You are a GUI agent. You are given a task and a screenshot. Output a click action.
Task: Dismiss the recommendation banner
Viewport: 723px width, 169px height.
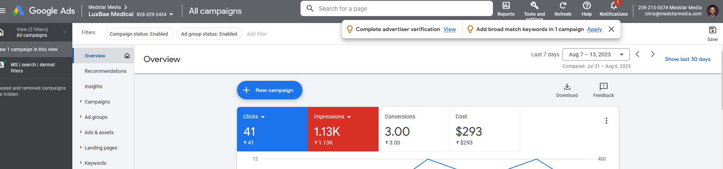click(611, 29)
